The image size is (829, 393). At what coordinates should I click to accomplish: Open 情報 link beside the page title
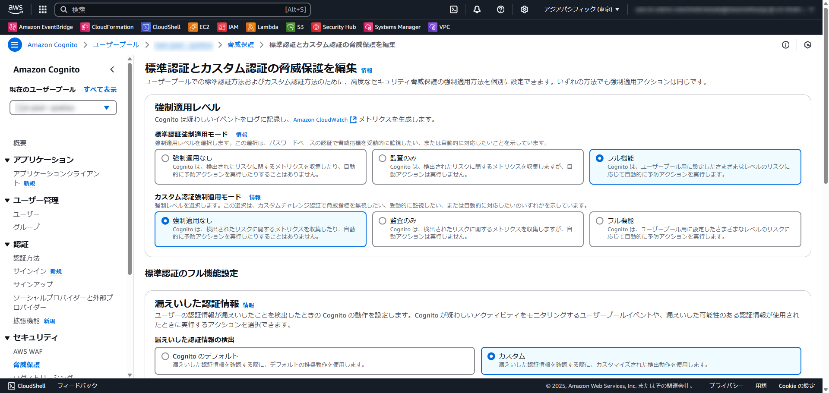coord(367,71)
